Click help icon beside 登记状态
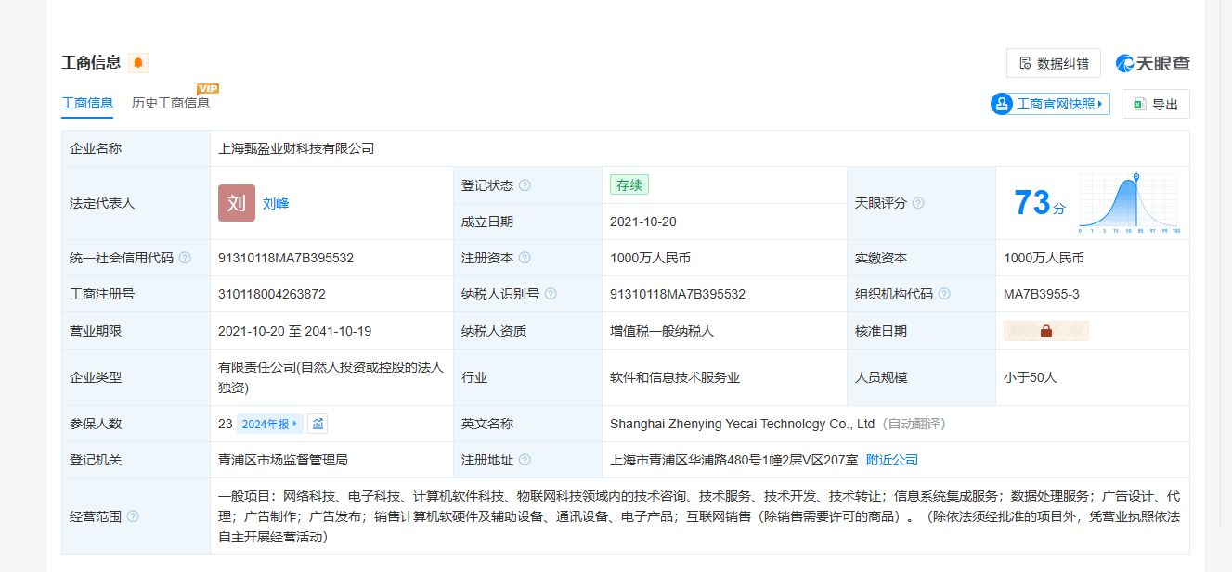 click(525, 185)
